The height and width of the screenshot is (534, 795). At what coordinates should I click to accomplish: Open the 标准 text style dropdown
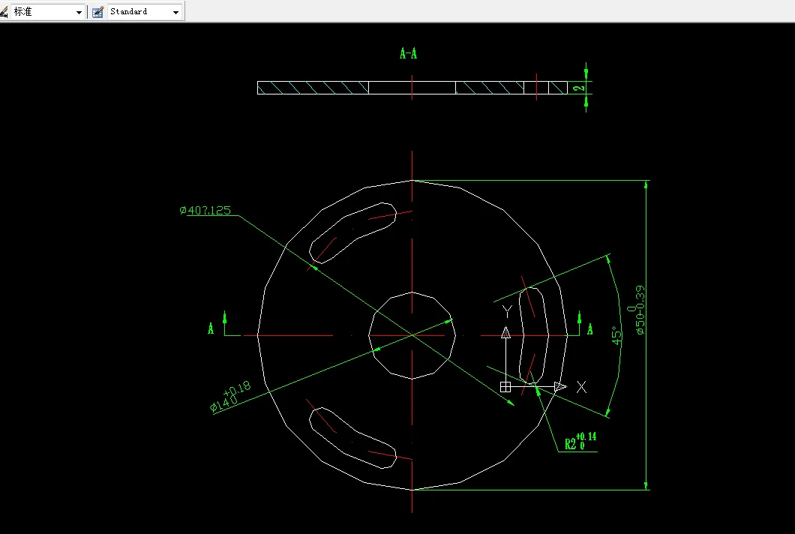tap(48, 12)
